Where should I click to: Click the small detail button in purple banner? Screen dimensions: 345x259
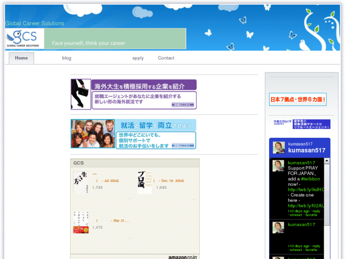click(183, 105)
